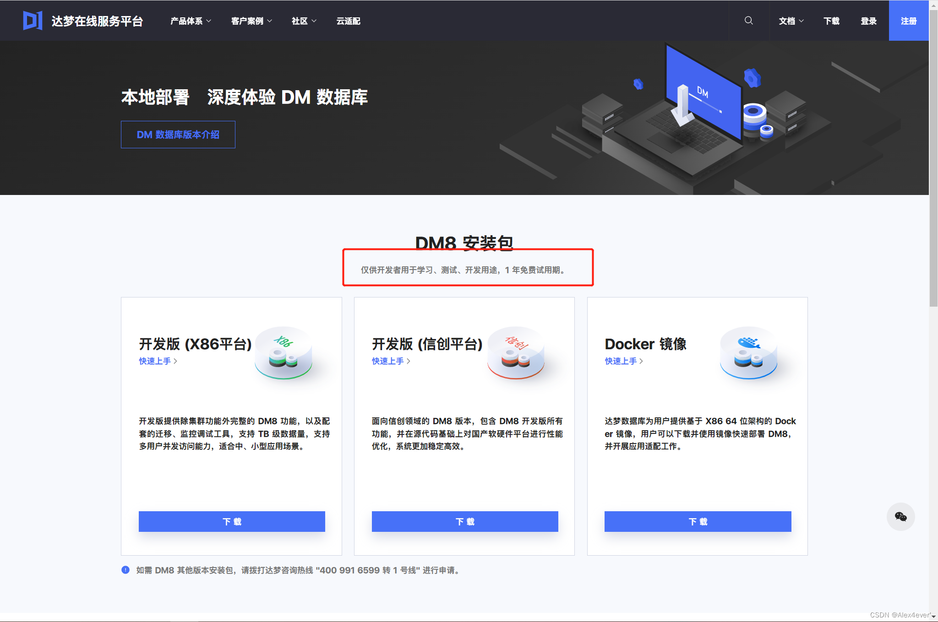Click DM 数据库版本介绍 button
This screenshot has height=622, width=938.
click(178, 134)
